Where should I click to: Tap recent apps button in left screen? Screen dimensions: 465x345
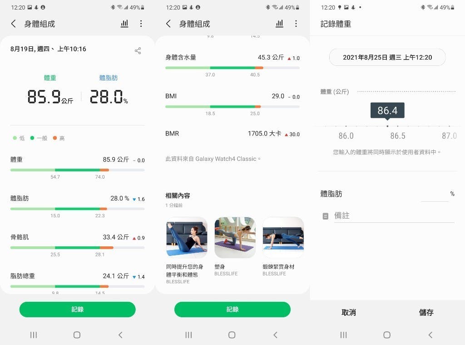tap(34, 335)
